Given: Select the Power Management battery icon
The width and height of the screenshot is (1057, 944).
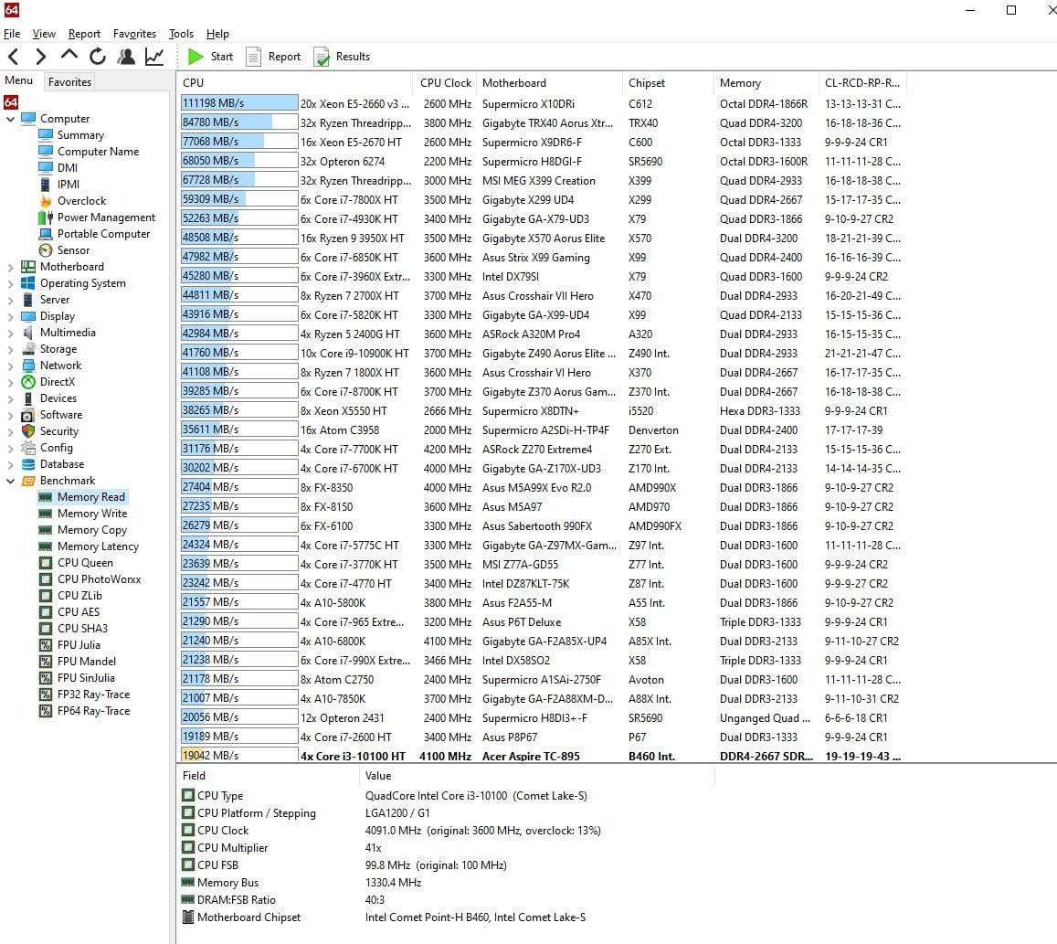Looking at the screenshot, I should coord(46,217).
